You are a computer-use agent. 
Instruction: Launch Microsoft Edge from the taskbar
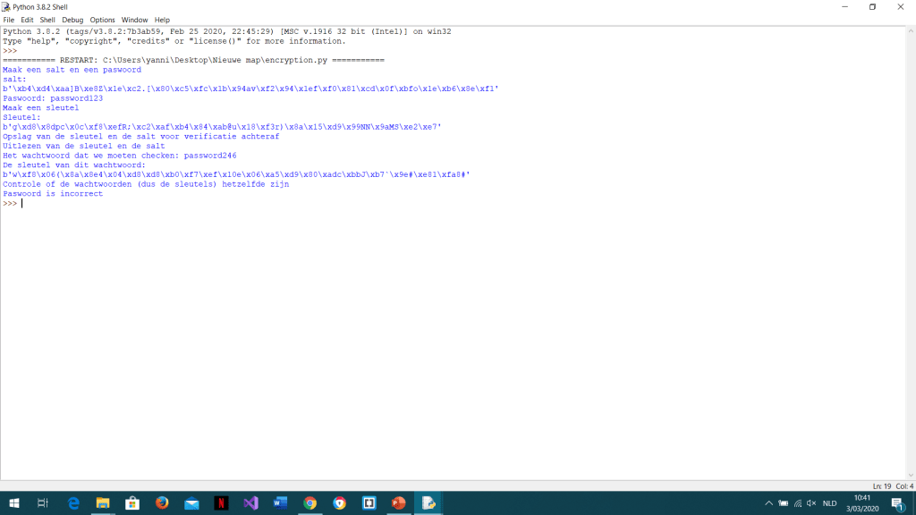pos(73,503)
